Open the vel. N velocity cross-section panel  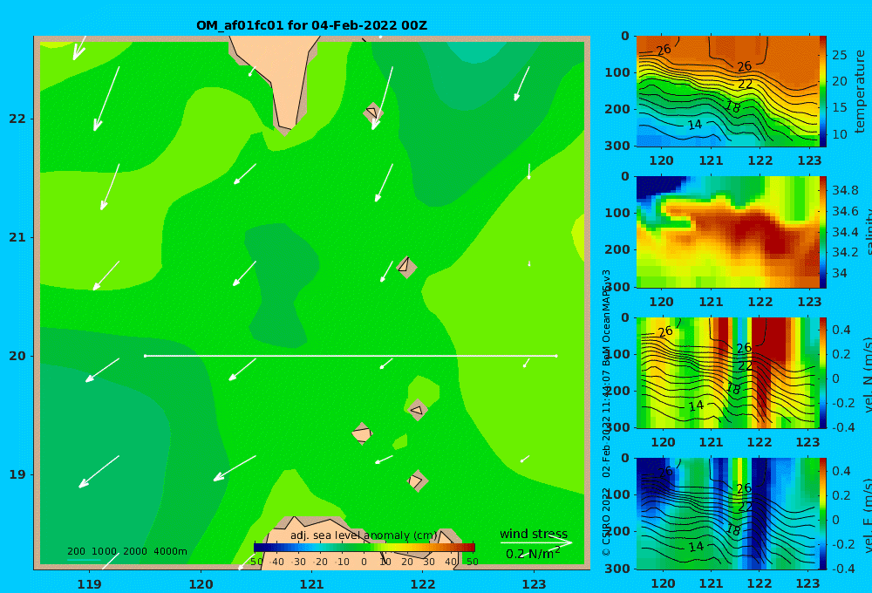point(728,372)
